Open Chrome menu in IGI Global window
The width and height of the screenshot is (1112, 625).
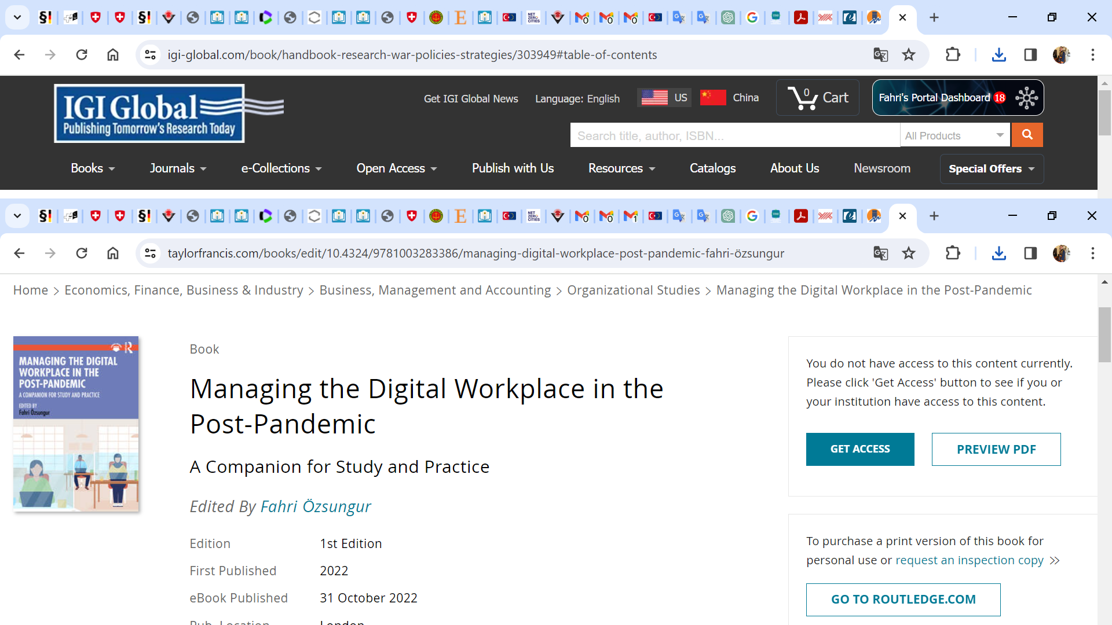pyautogui.click(x=1093, y=54)
